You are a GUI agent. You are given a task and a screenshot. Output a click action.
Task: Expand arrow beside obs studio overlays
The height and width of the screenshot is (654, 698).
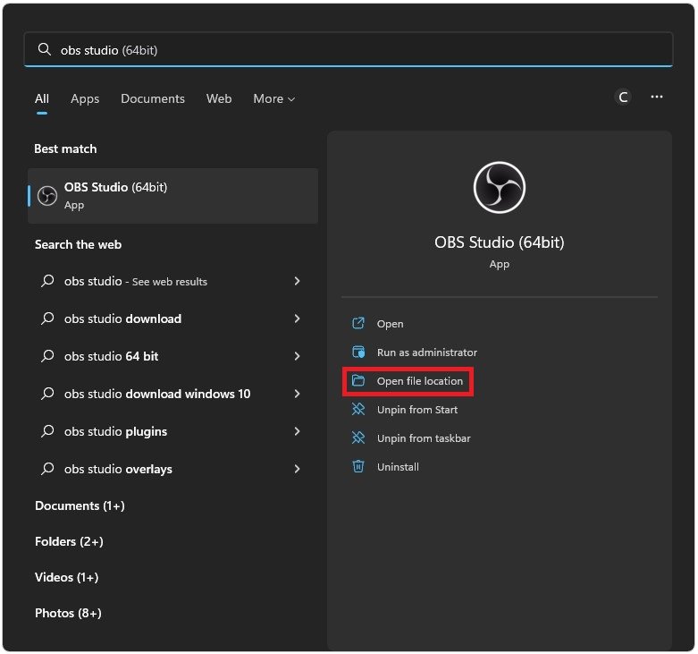pos(297,469)
